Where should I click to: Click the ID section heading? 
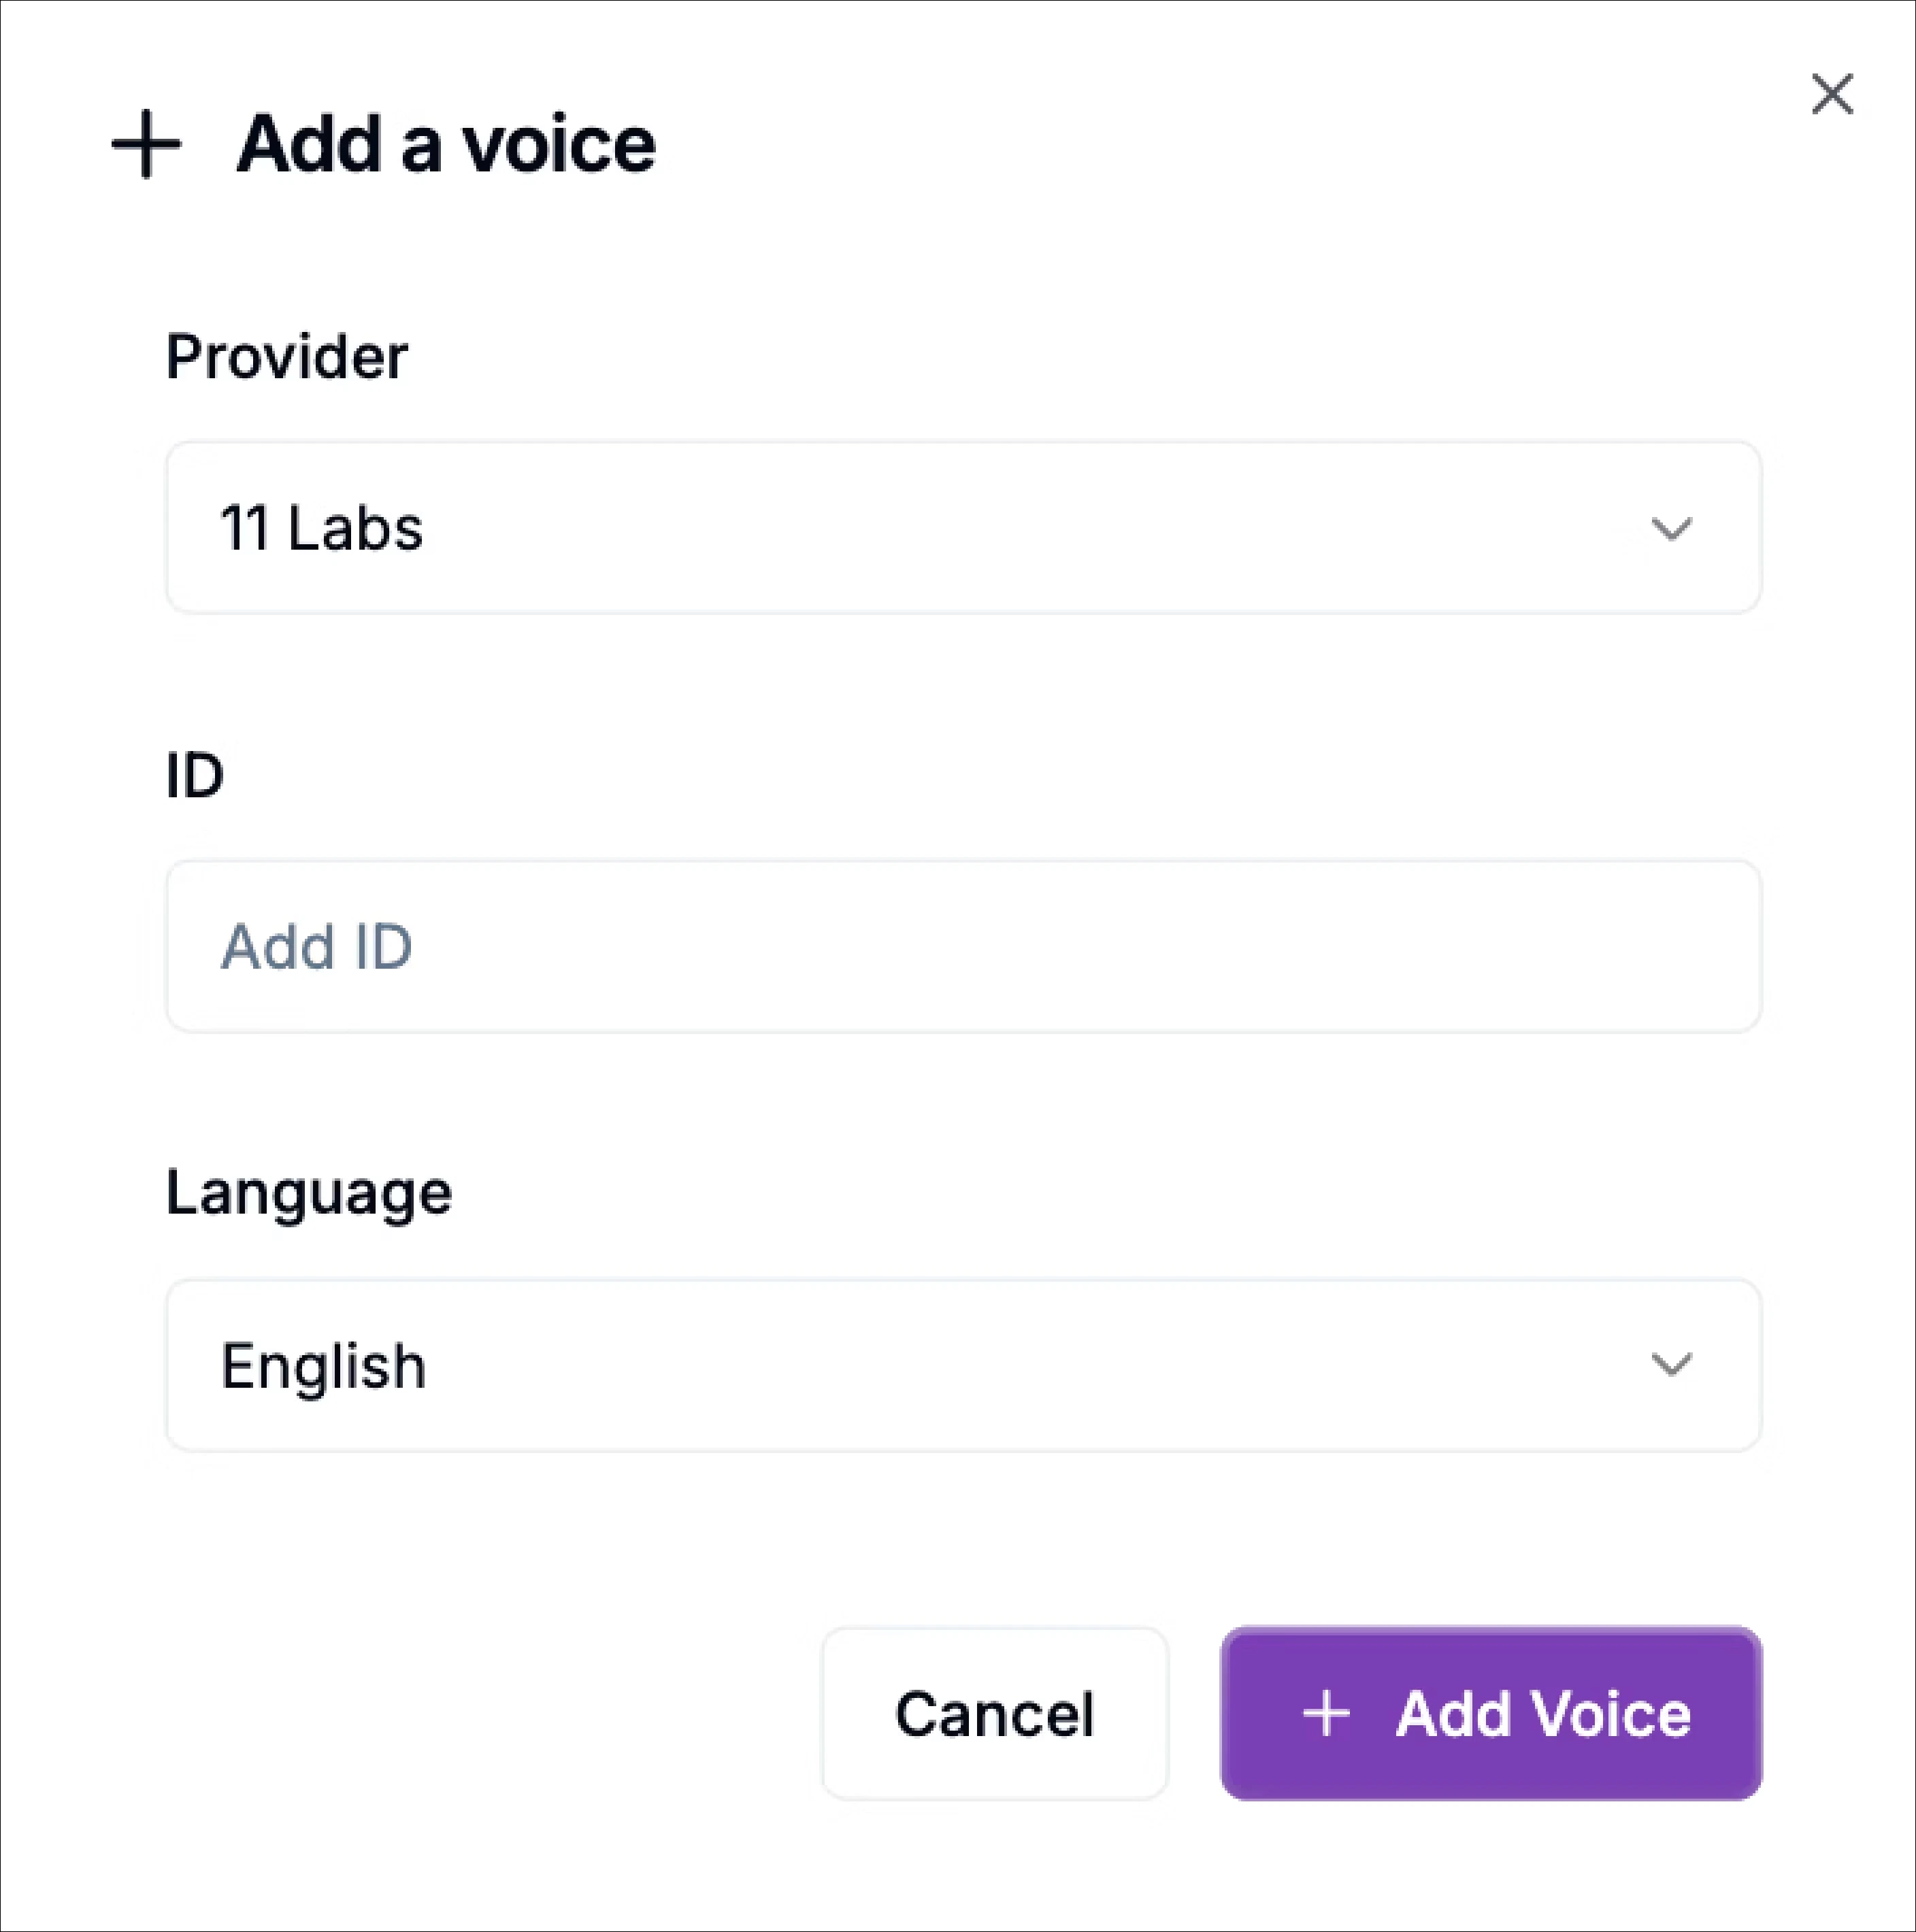pyautogui.click(x=196, y=774)
